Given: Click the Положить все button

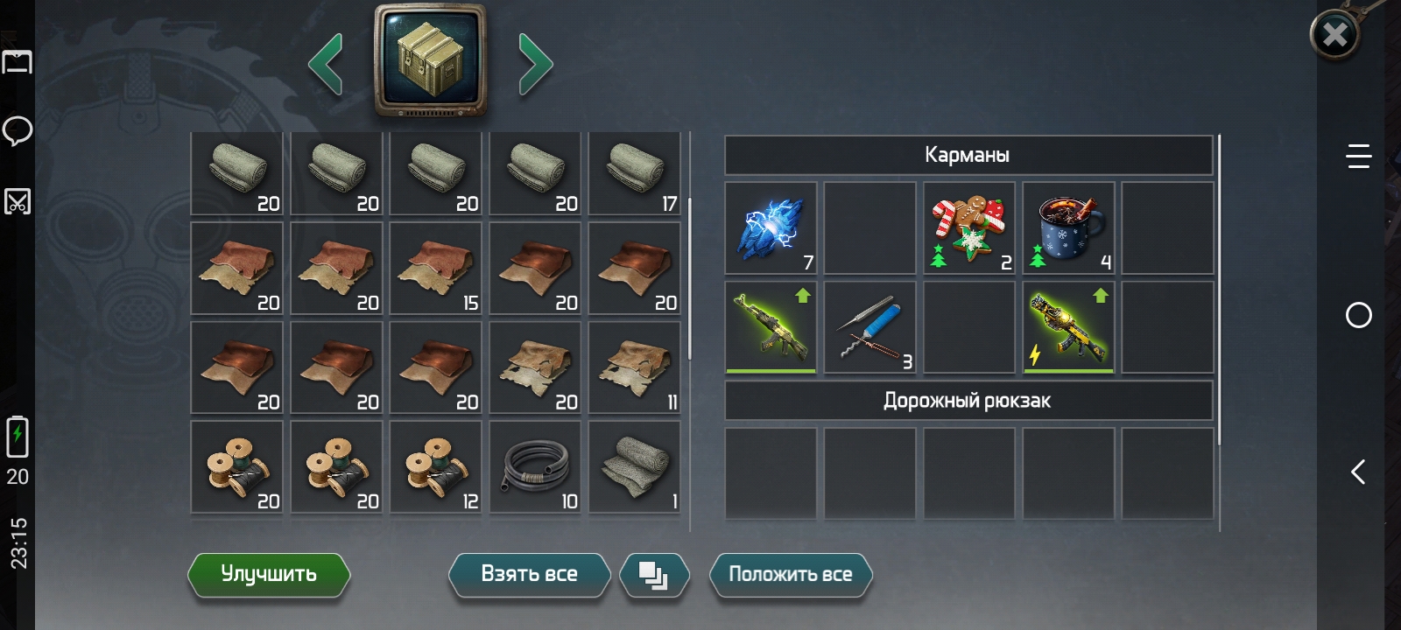Looking at the screenshot, I should [791, 575].
